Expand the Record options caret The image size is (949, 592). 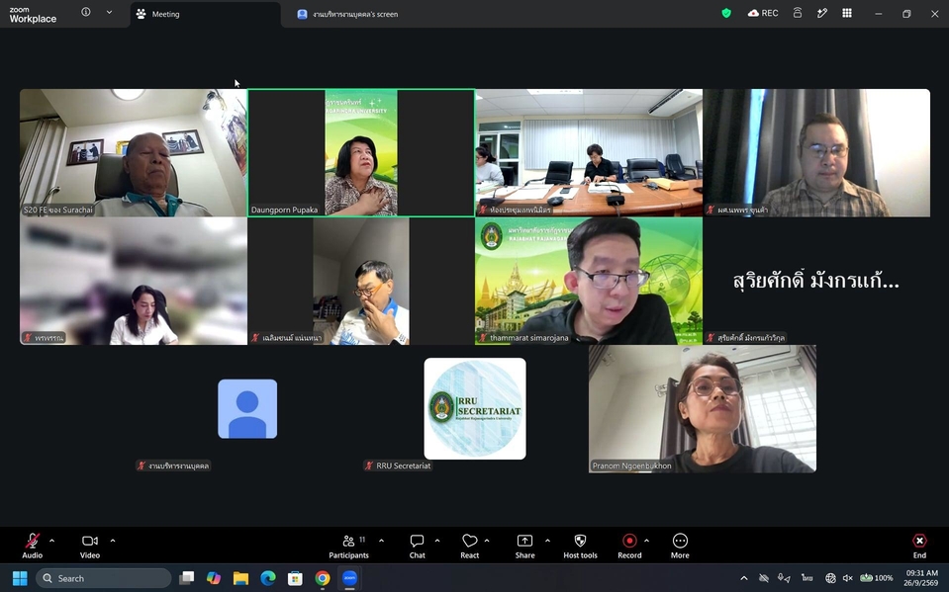point(646,541)
